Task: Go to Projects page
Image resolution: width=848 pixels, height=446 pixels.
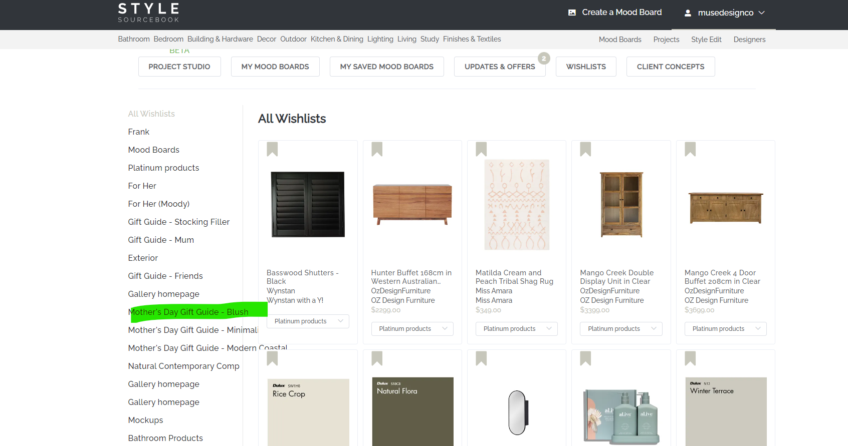Action: coord(666,40)
